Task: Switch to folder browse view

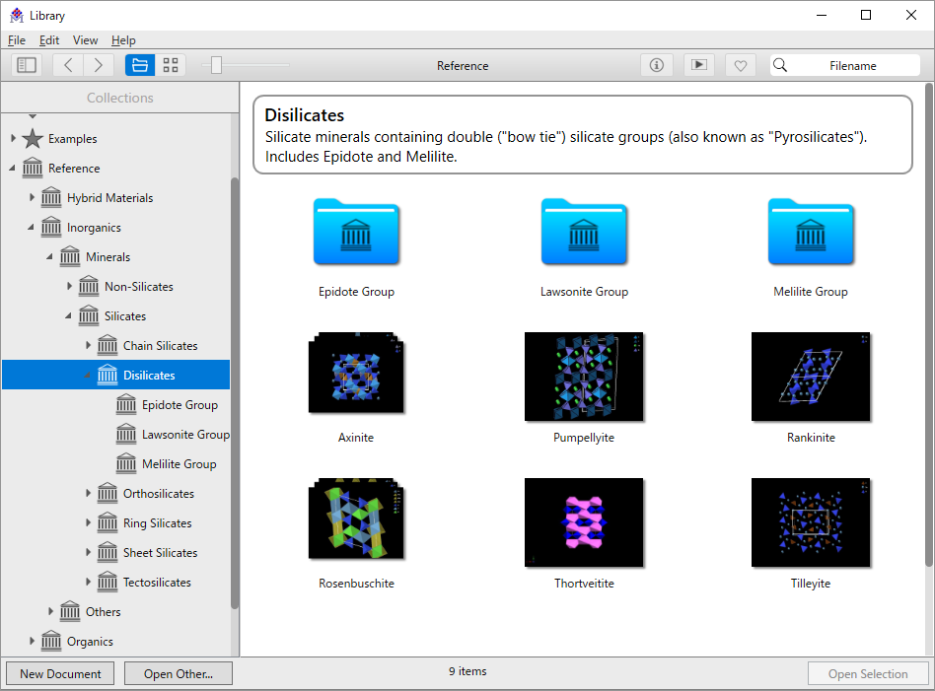Action: tap(140, 65)
